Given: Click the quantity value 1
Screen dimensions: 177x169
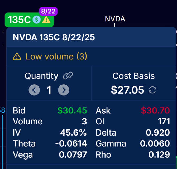Looking at the screenshot, I should point(49,90).
